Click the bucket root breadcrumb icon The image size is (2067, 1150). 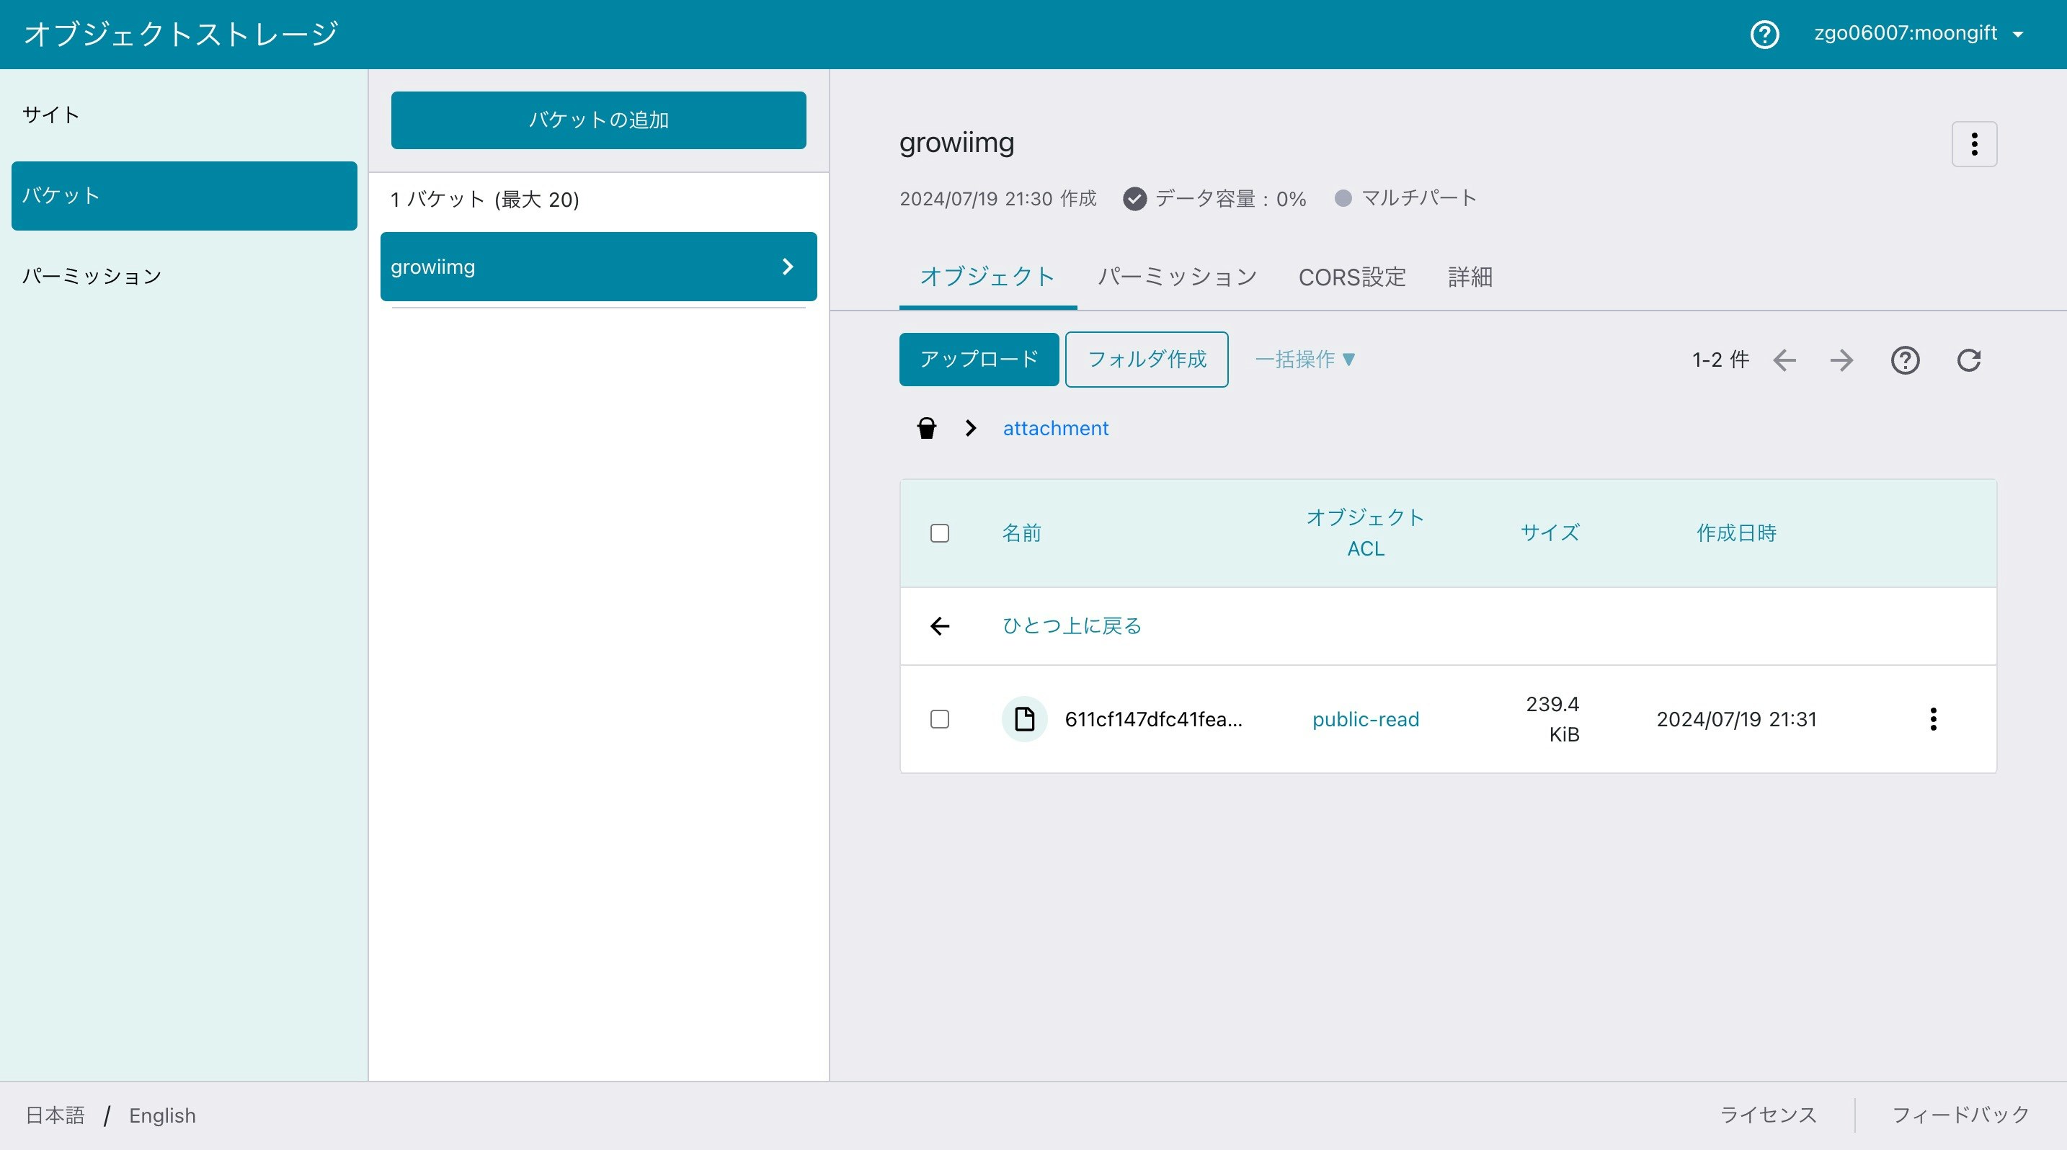point(927,428)
